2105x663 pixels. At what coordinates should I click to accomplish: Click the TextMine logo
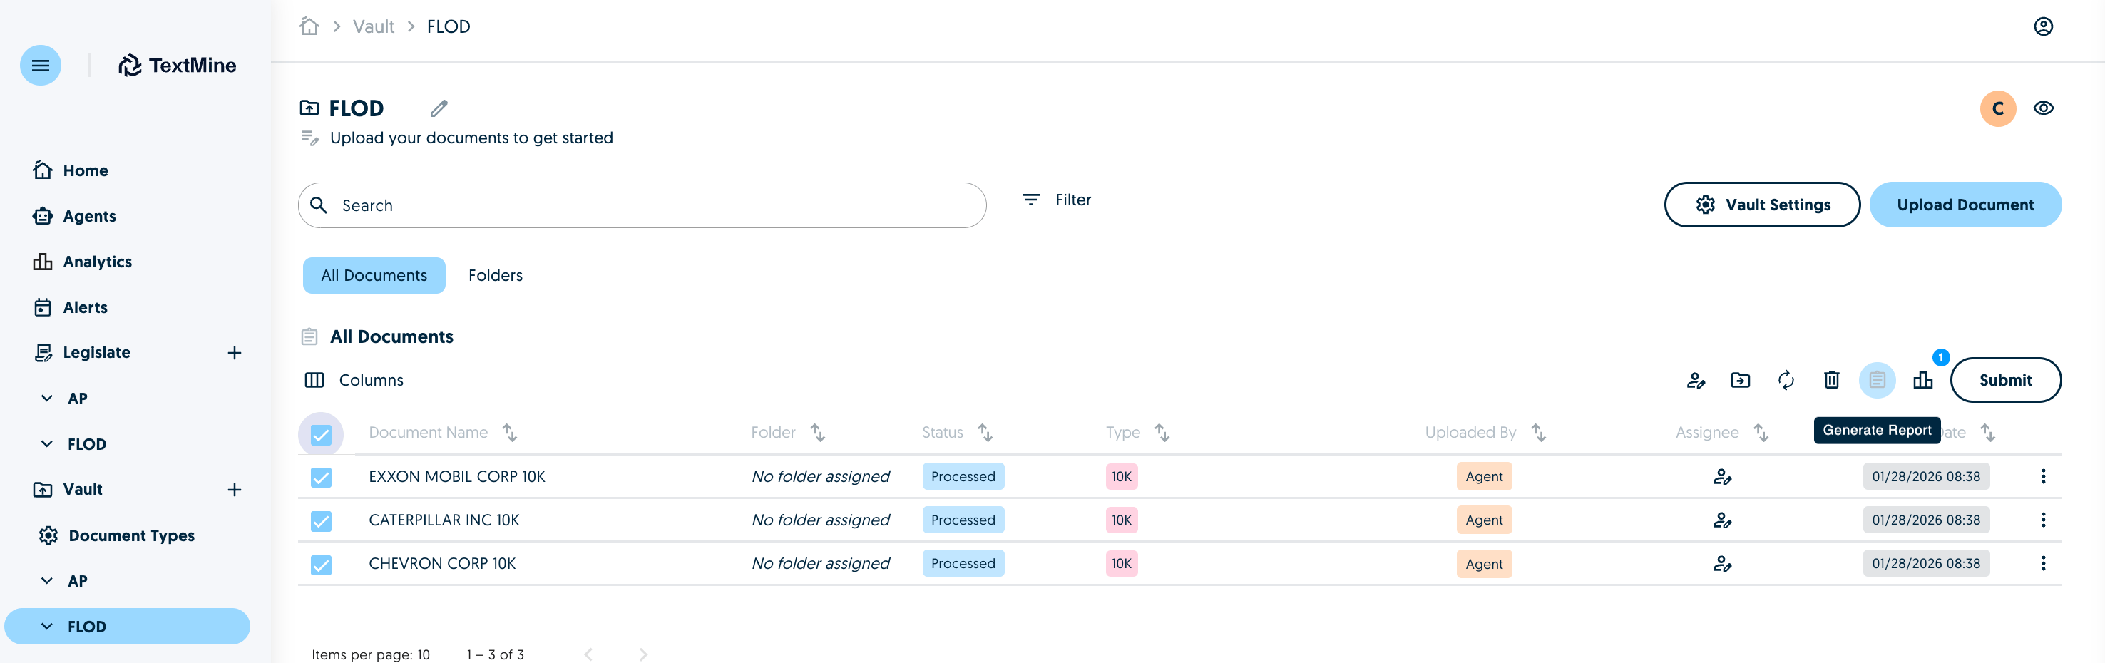click(x=178, y=66)
